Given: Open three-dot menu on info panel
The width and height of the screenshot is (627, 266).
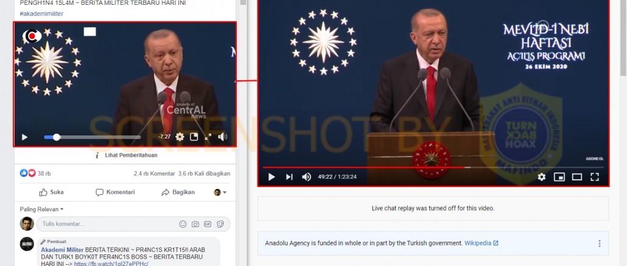Looking at the screenshot, I should point(600,244).
